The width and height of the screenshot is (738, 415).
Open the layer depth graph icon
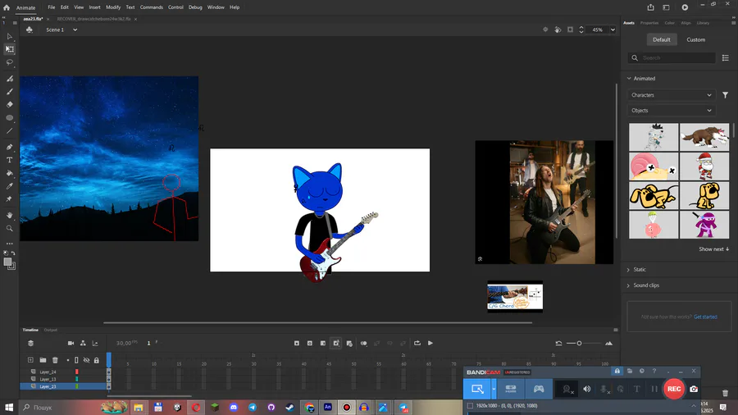(95, 343)
